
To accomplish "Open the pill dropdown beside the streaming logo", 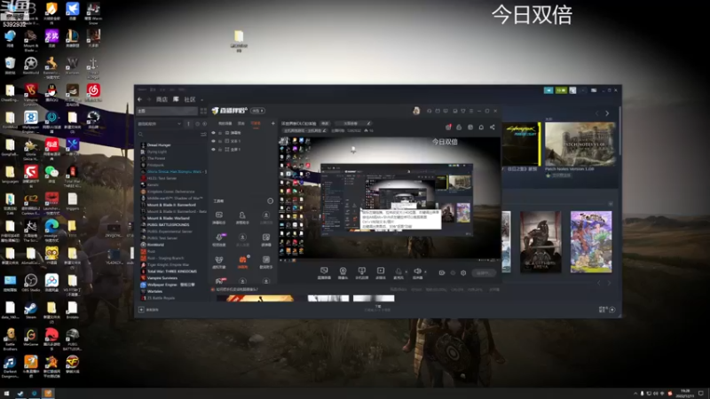I will (257, 111).
